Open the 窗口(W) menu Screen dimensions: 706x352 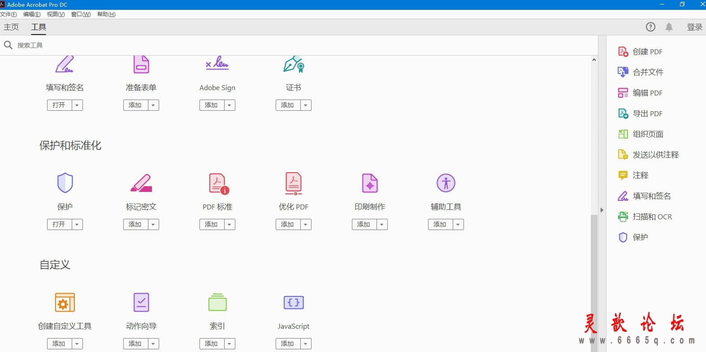(81, 14)
